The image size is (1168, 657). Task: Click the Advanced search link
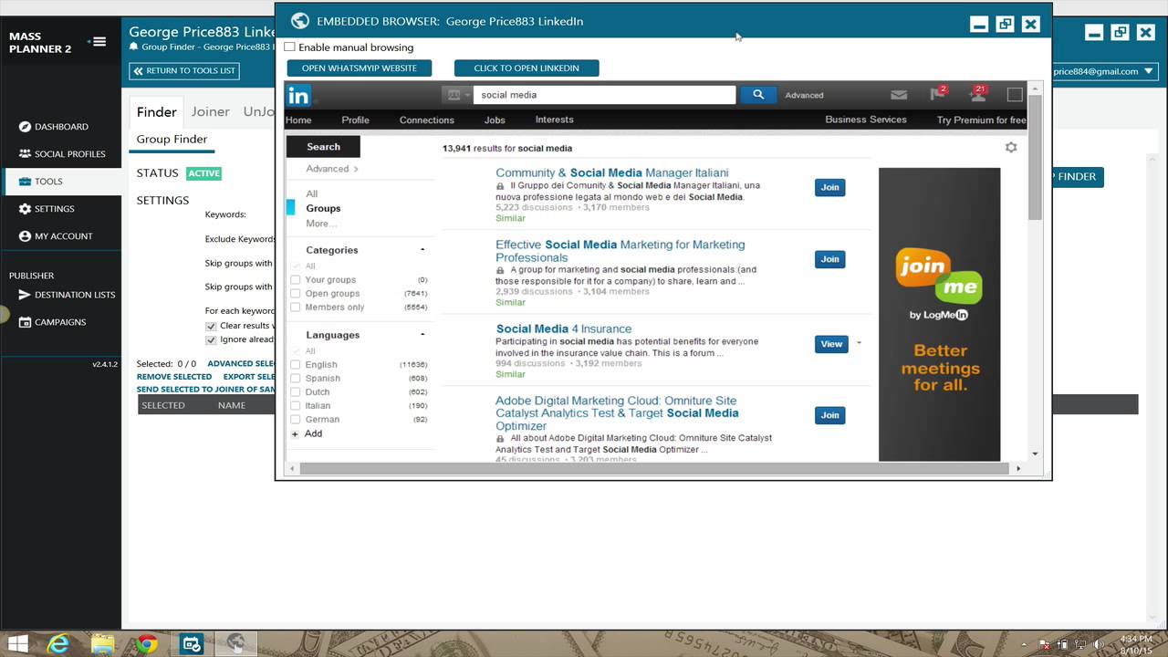(x=804, y=95)
